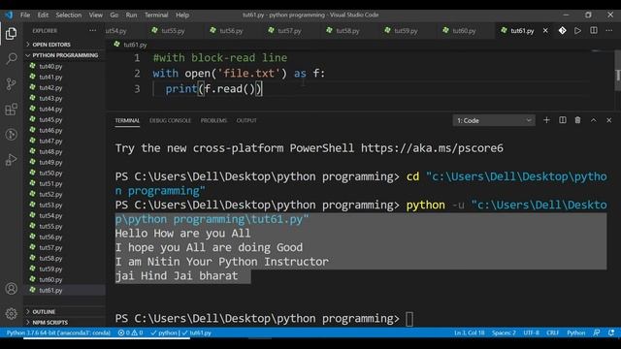621x349 pixels.
Task: Change file encoding UTF-8
Action: [x=531, y=333]
